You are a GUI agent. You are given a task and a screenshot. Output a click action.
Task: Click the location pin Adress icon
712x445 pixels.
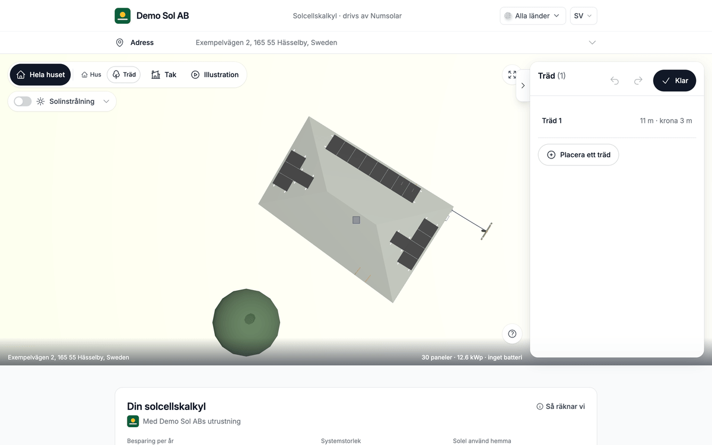click(x=120, y=43)
